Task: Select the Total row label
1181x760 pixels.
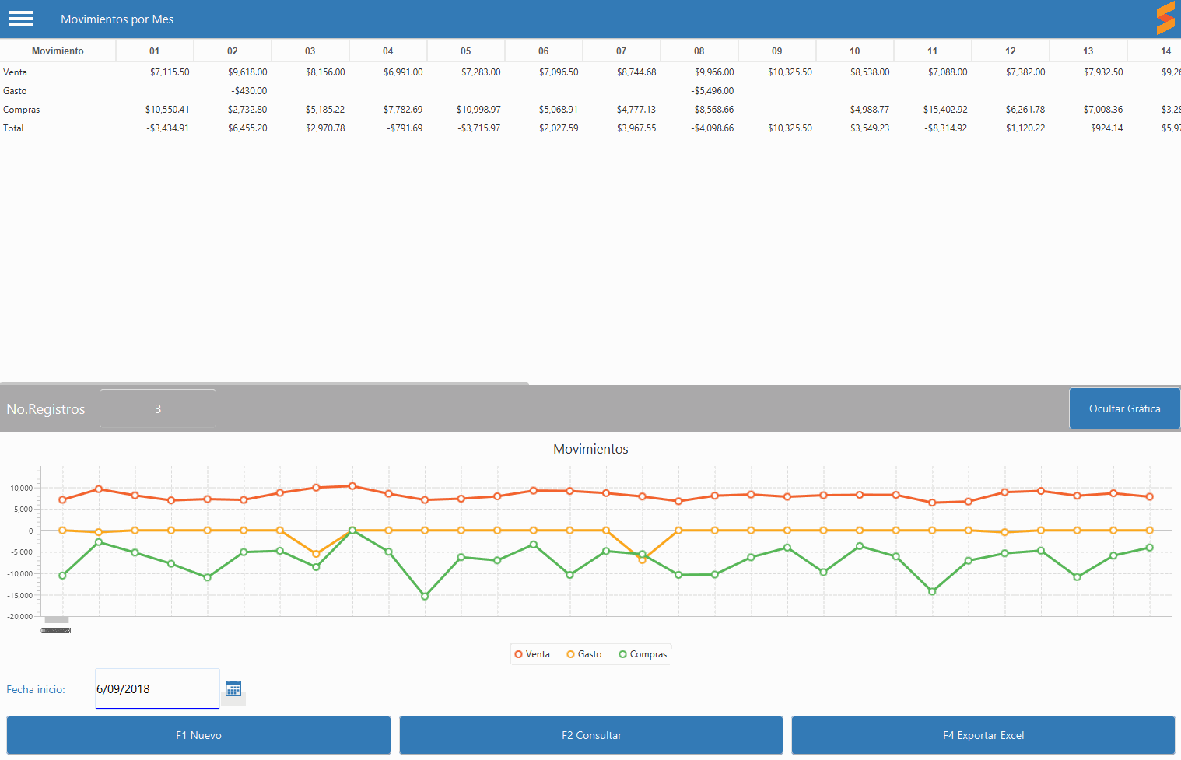Action: pyautogui.click(x=13, y=128)
